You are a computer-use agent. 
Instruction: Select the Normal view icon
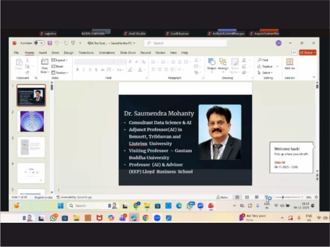pos(237,197)
